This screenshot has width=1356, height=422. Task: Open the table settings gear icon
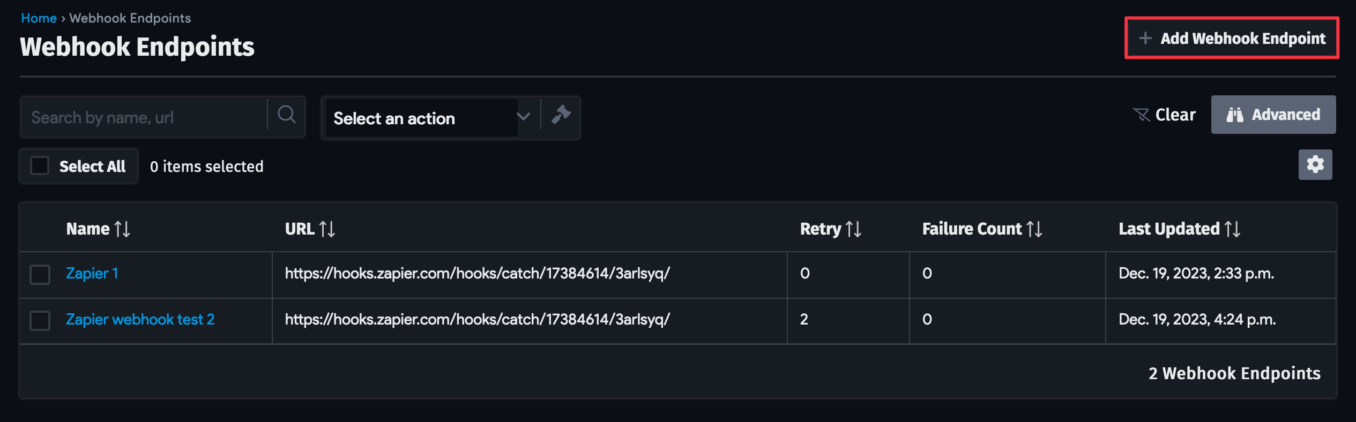pyautogui.click(x=1315, y=164)
